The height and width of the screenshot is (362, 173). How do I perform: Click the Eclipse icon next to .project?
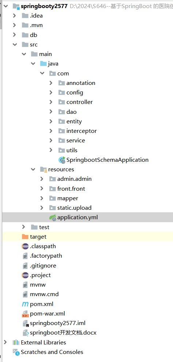click(25, 275)
